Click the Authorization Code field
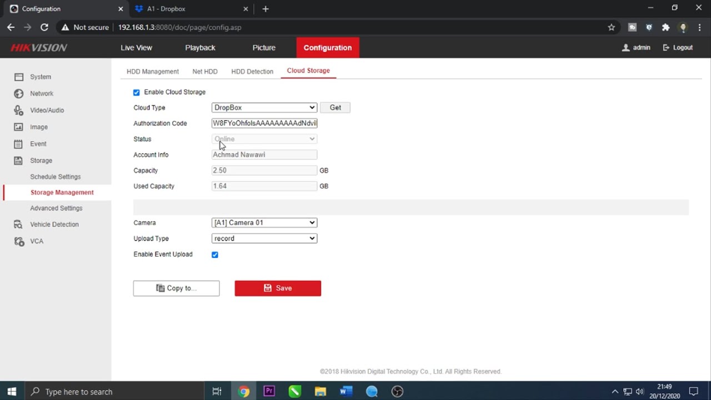 tap(264, 123)
